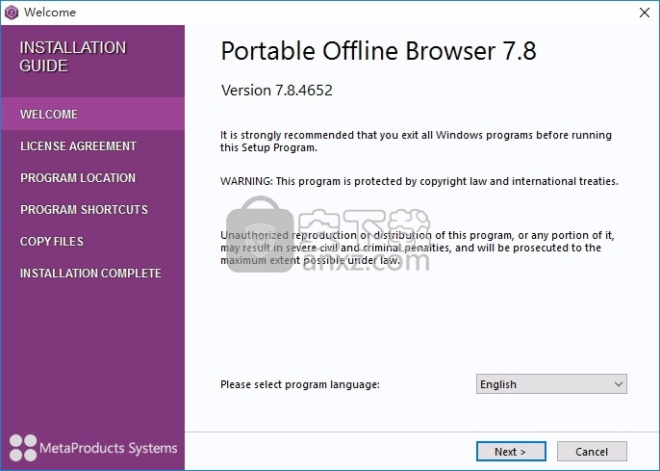Select INSTALLATION COMPLETE step
This screenshot has width=660, height=471.
(x=90, y=274)
